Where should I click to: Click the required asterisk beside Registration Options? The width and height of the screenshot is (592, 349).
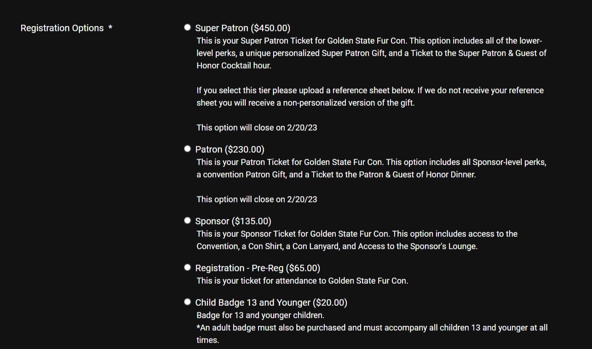[x=110, y=28]
